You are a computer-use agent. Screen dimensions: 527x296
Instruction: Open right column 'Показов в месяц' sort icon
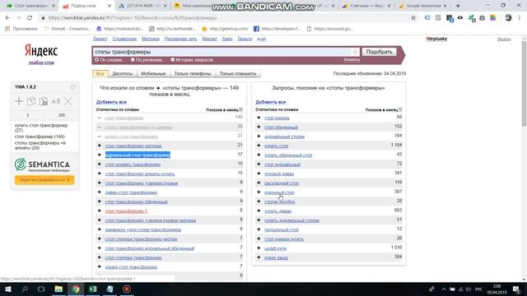point(400,109)
